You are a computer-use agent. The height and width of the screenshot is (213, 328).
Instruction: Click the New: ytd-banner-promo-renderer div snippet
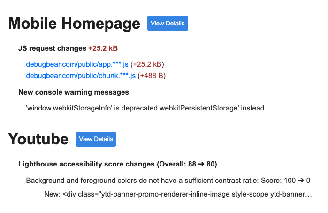click(x=178, y=194)
